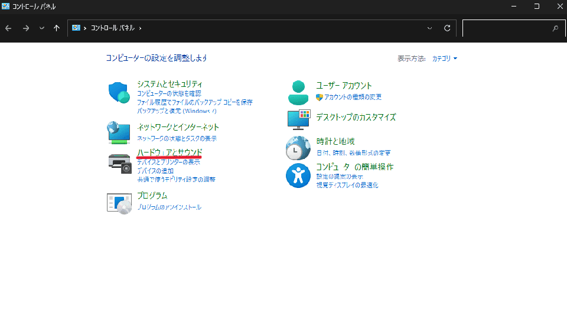Open the System and Security shield icon
This screenshot has height=318, width=567.
coord(119,92)
